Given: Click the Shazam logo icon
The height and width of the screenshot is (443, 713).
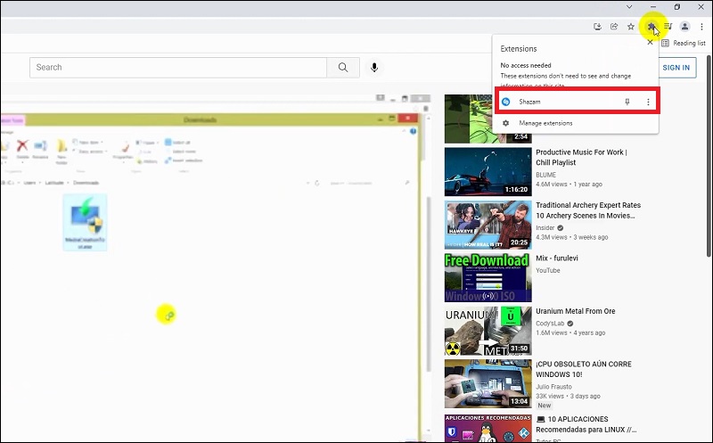Looking at the screenshot, I should 505,102.
